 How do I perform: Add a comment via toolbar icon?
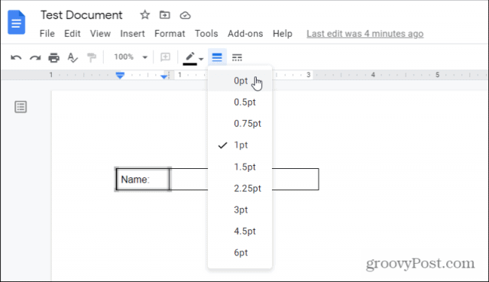[165, 57]
